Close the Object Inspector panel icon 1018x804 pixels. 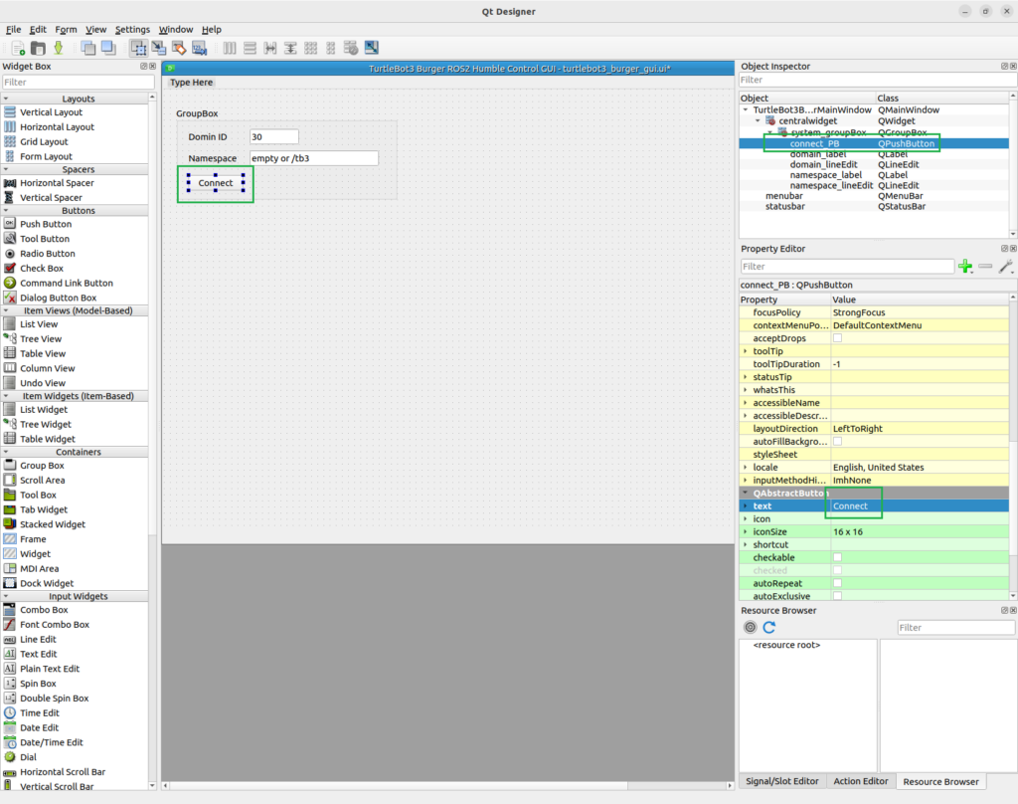[1013, 67]
